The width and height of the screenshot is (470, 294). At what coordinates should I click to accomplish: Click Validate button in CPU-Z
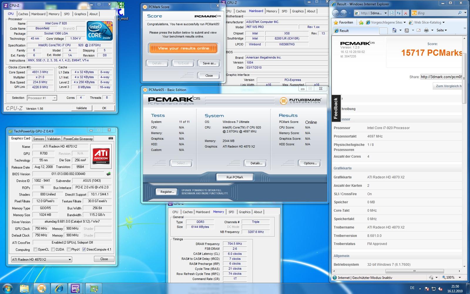coord(81,108)
